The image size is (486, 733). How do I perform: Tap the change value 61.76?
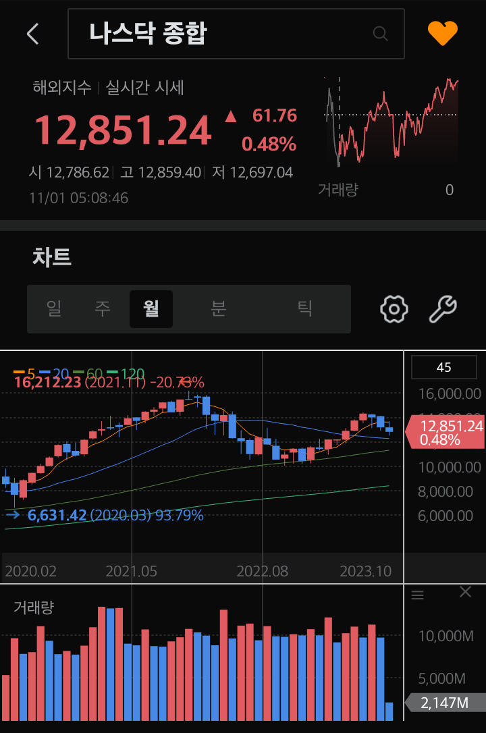(x=275, y=115)
